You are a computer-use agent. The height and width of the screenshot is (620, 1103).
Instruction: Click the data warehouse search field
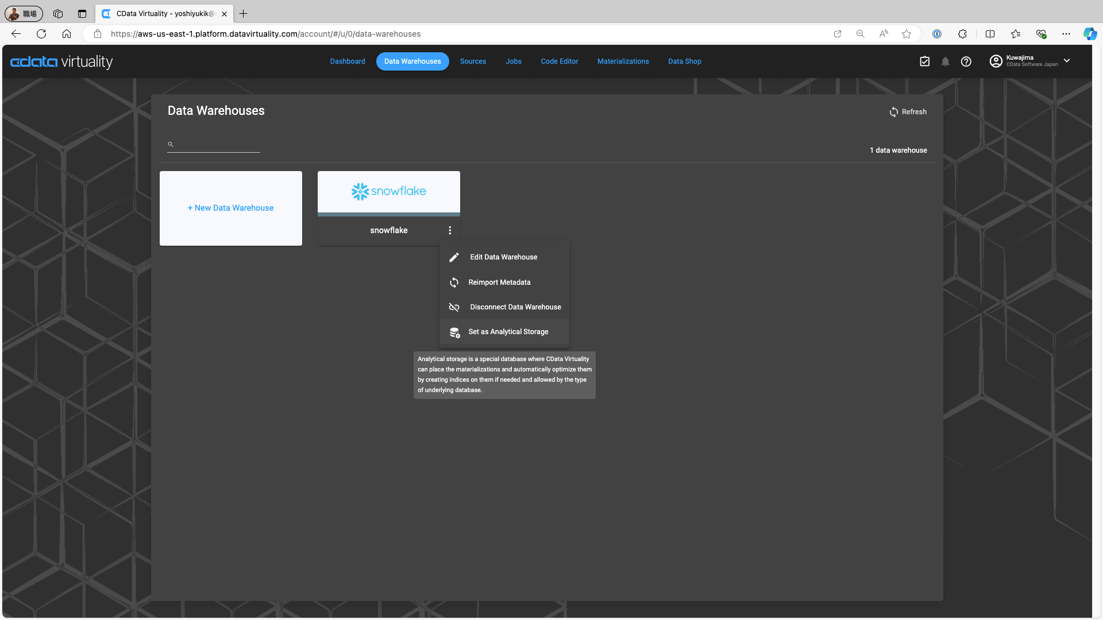click(x=217, y=145)
